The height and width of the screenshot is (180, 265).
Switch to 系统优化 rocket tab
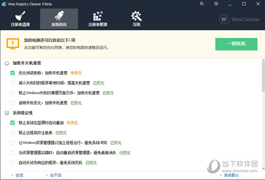point(59,19)
